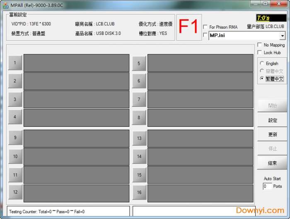Click port button 4
Image resolution: width=290 pixels, height=219 pixels.
[15, 117]
